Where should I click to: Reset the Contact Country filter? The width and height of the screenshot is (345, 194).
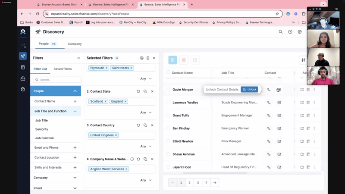(138, 125)
